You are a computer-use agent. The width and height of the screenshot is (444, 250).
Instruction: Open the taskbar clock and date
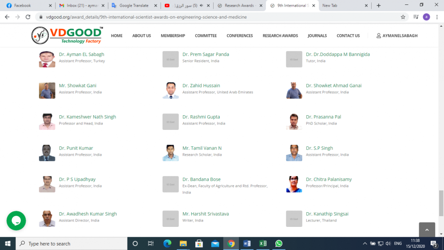[x=416, y=243]
